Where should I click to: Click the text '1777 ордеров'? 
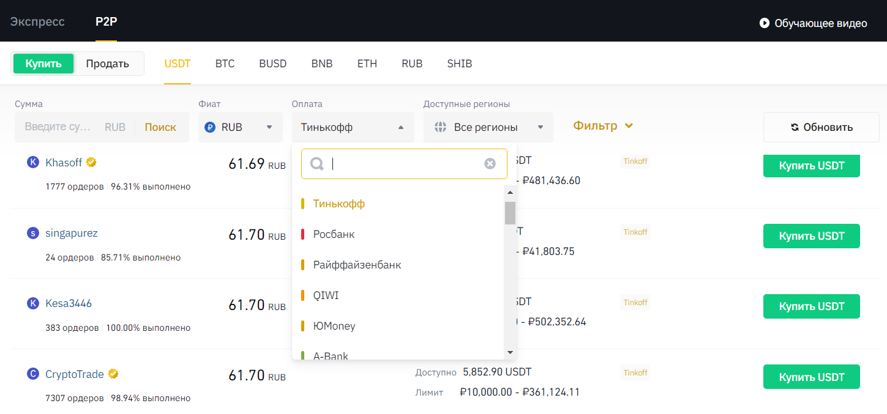(x=75, y=187)
